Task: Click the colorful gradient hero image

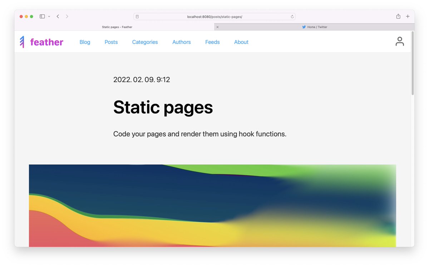Action: [x=212, y=205]
